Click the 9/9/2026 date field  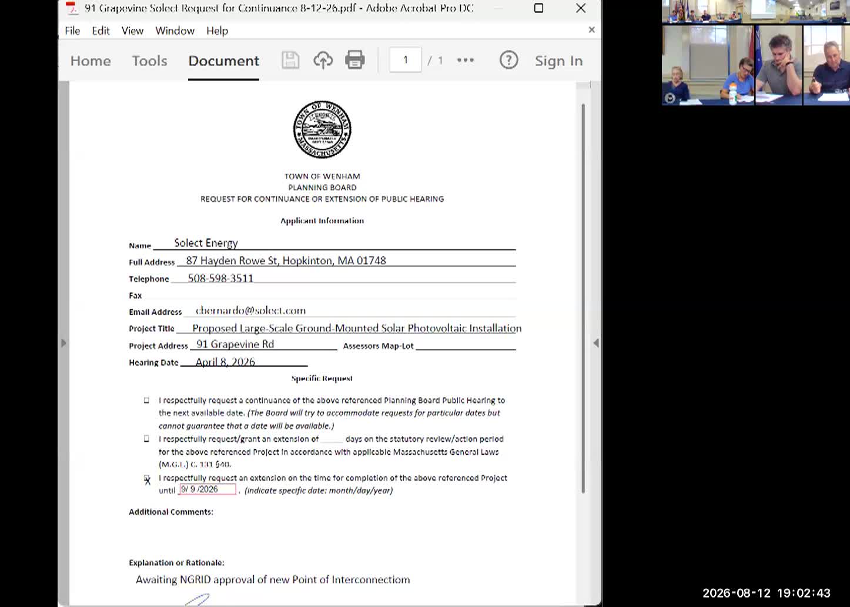[x=208, y=489]
